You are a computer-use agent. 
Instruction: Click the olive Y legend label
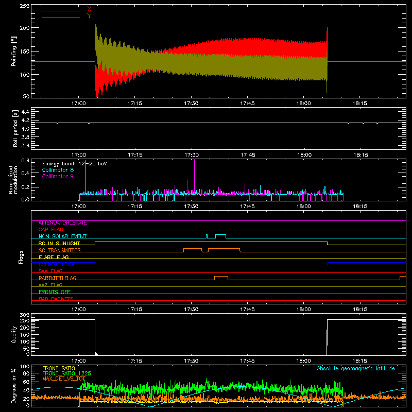(x=89, y=16)
